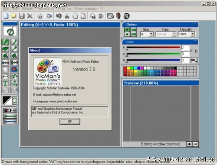
Task: Click the scanner acquire toolbar icon
Action: (x=49, y=16)
